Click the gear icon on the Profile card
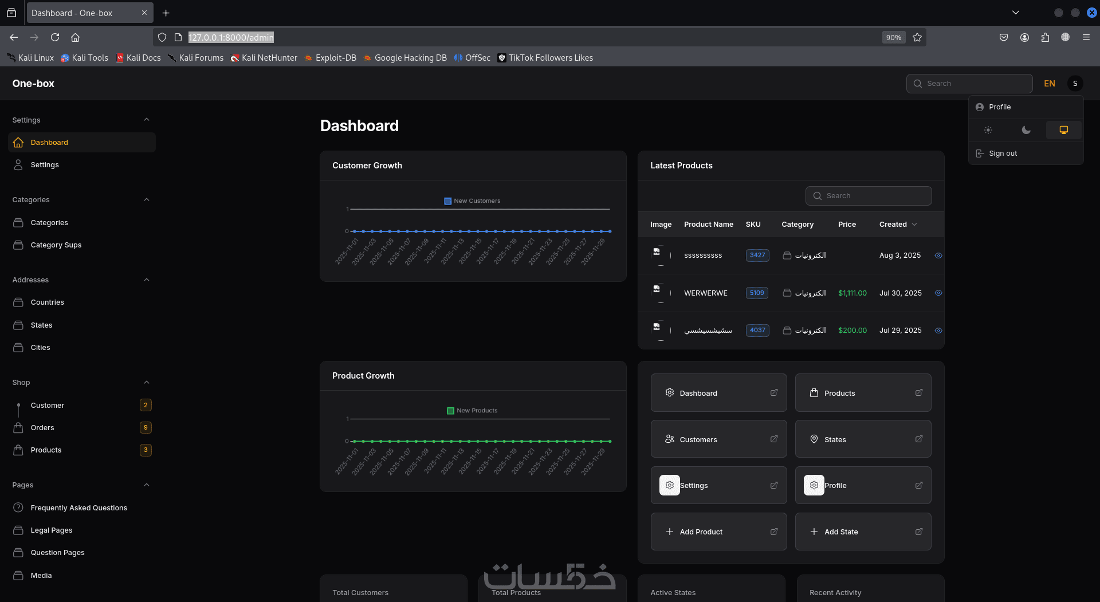Image resolution: width=1100 pixels, height=602 pixels. [x=814, y=486]
